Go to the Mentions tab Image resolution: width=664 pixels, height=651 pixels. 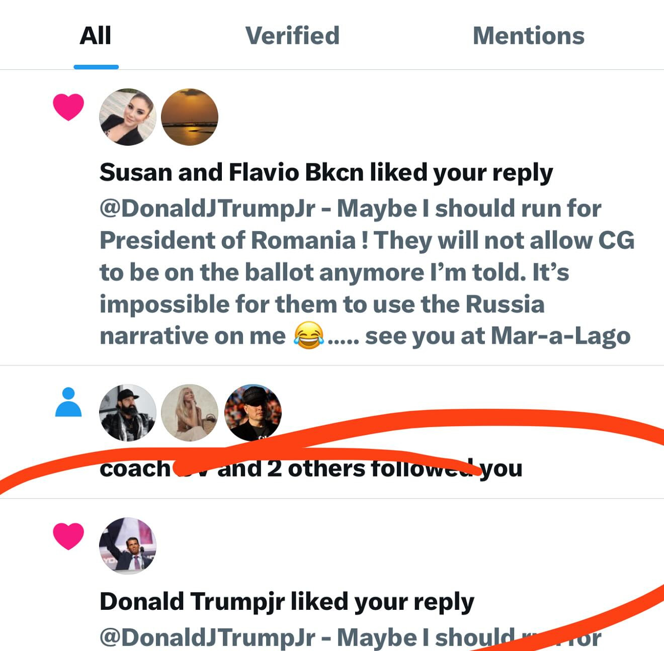(x=528, y=36)
